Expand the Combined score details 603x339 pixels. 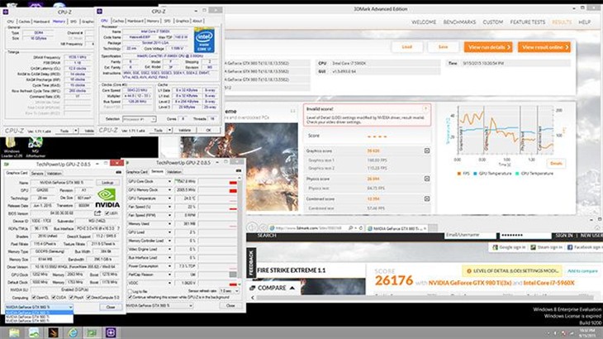[x=427, y=198]
